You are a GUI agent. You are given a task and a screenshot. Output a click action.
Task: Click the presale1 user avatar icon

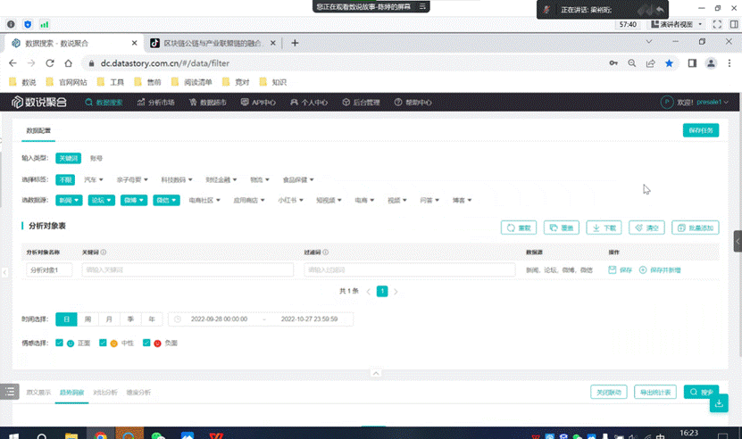pos(666,103)
